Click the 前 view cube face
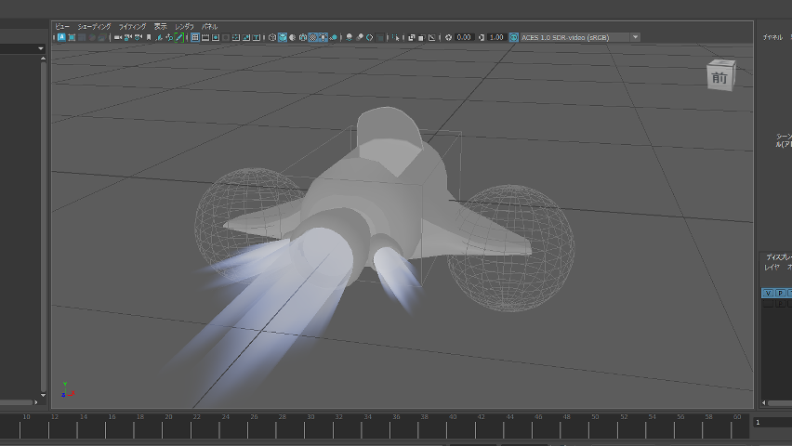 click(x=719, y=78)
